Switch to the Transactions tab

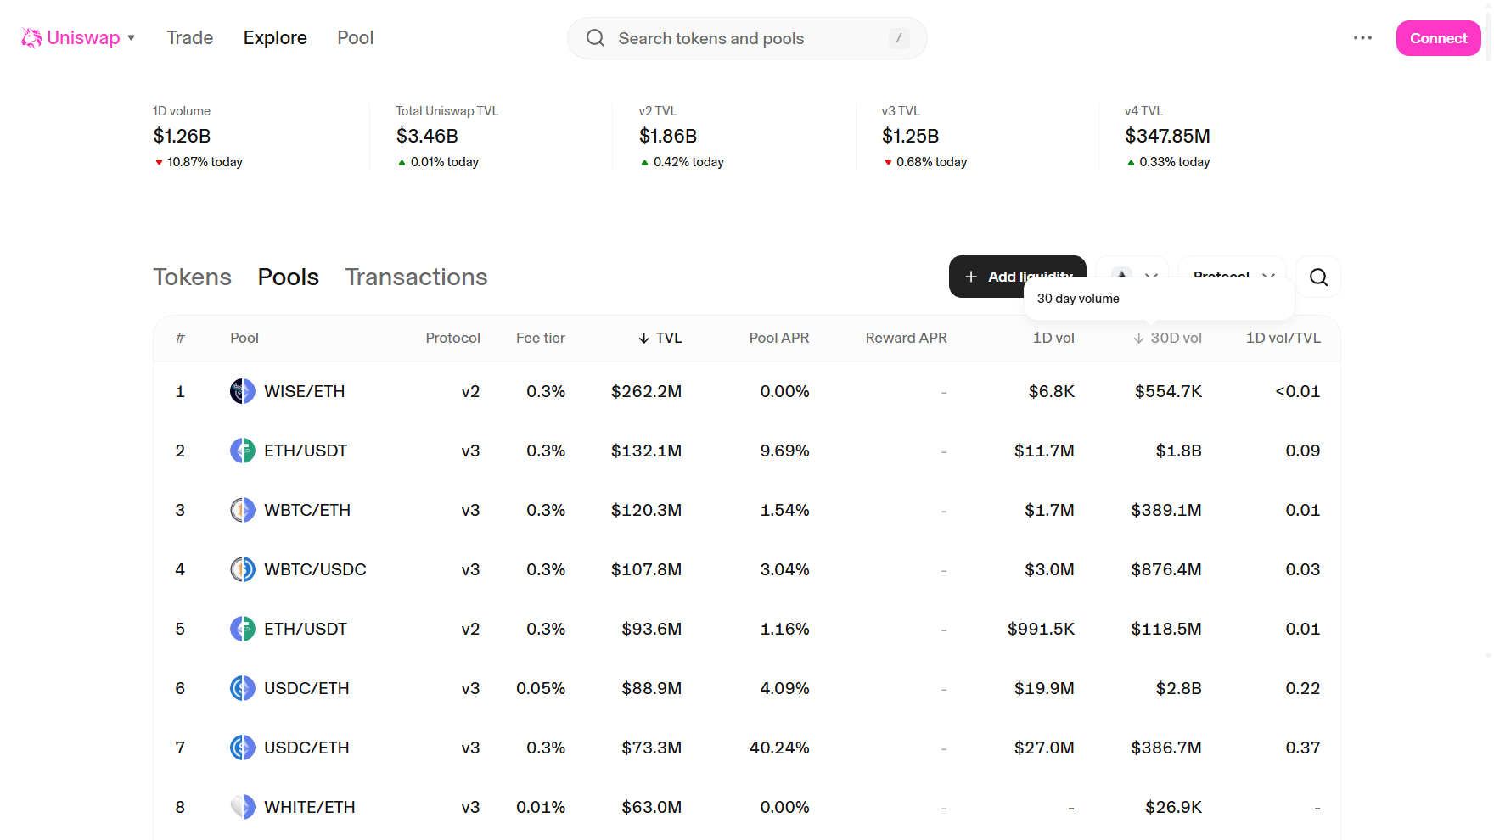tap(416, 277)
